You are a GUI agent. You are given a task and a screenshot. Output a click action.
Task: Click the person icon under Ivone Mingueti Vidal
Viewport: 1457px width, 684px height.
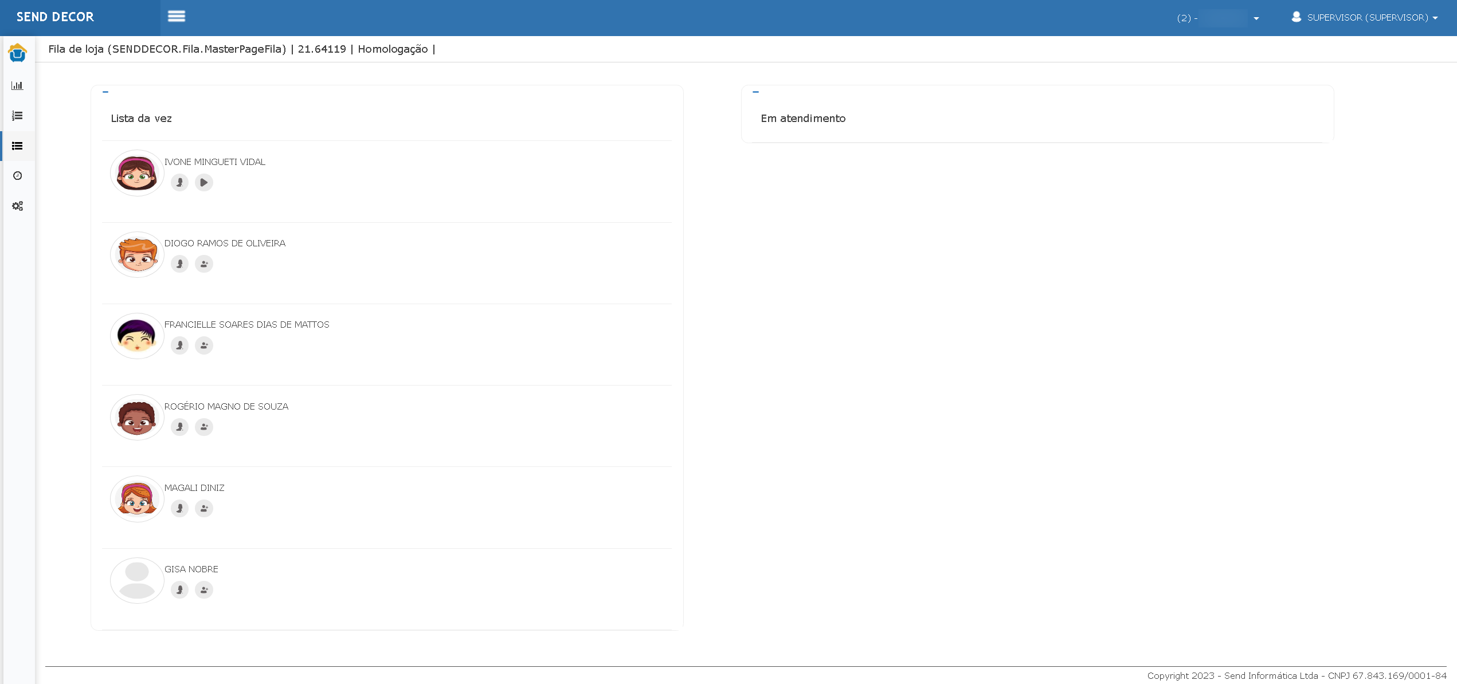point(179,183)
